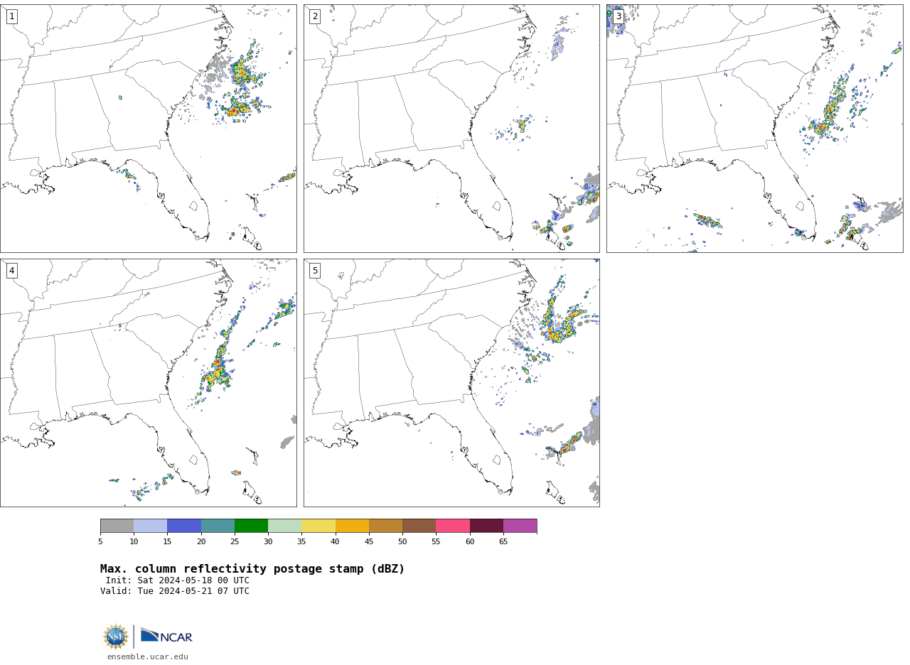Click the maroon 60-65 dBZ swatch
The image size is (910, 665).
pyautogui.click(x=486, y=526)
